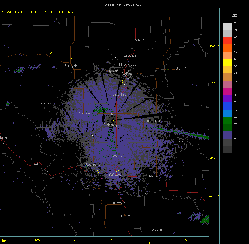Click the -50 tick on the right axis
This screenshot has height=244, width=249.
pyautogui.click(x=212, y=158)
